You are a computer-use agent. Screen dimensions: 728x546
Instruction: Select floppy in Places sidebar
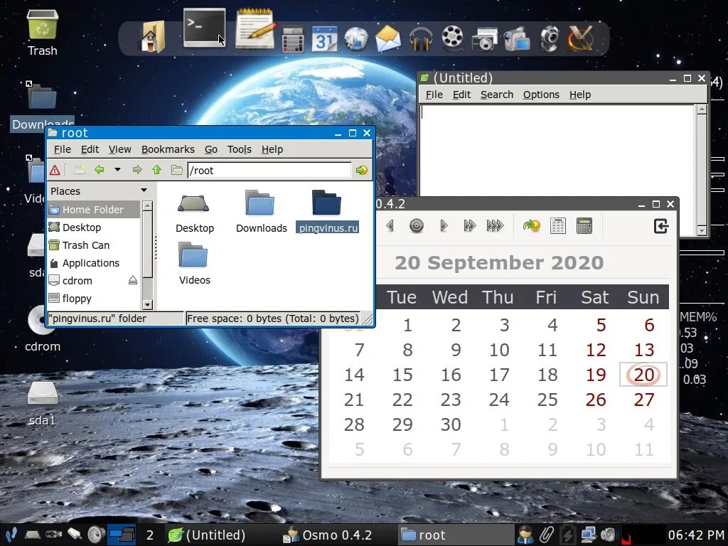(93, 299)
